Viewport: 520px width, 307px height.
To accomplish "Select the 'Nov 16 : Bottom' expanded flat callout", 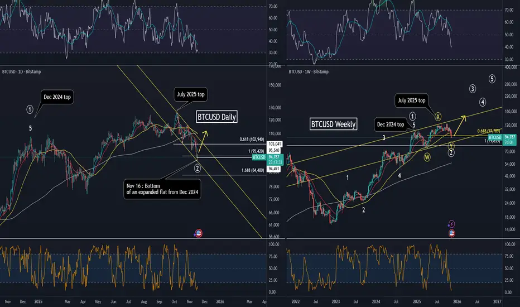I will [x=162, y=189].
